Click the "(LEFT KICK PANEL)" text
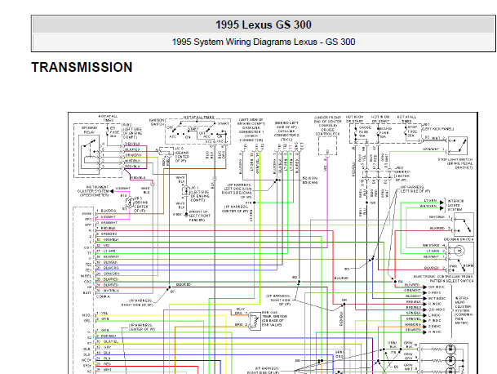Image resolution: width=497 pixels, height=374 pixels. pyautogui.click(x=437, y=129)
